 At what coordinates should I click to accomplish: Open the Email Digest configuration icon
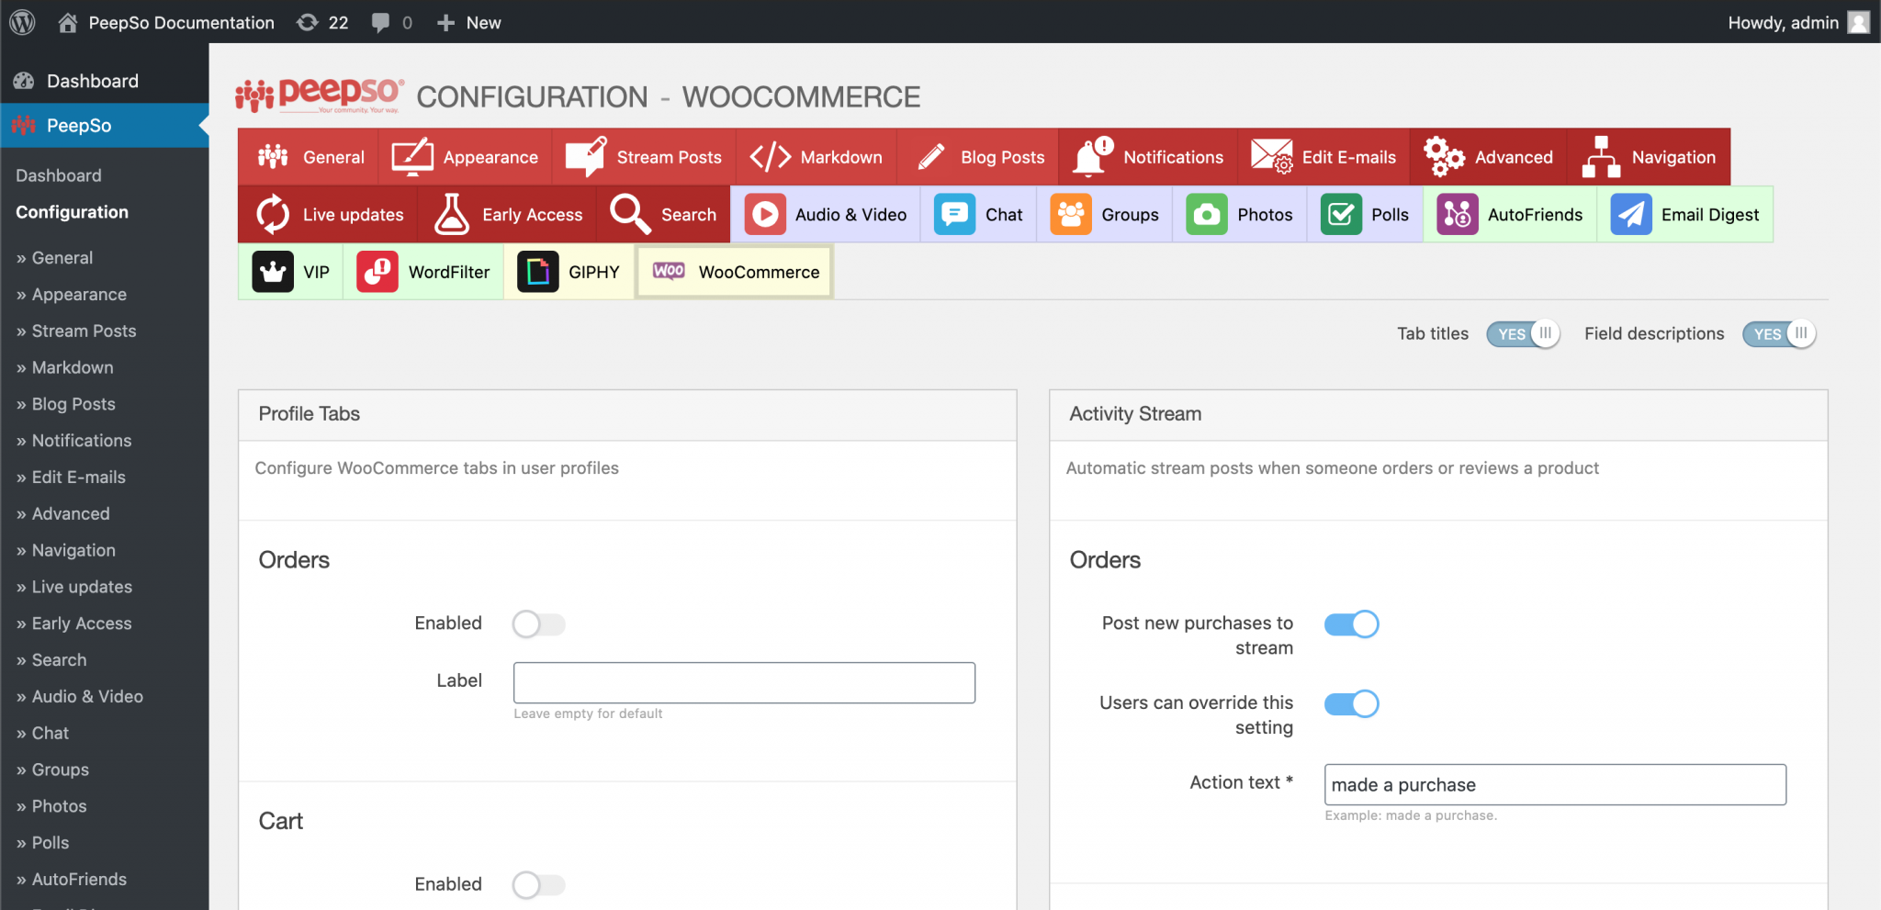tap(1630, 214)
